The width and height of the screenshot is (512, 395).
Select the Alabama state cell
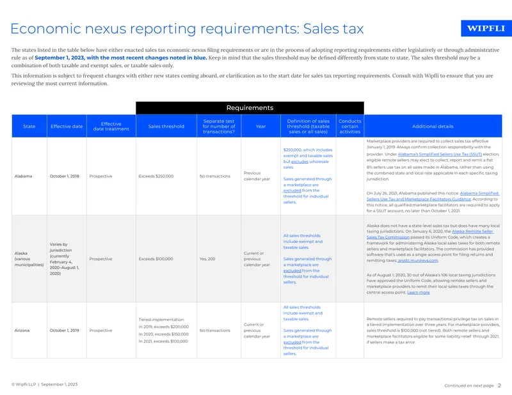tap(29, 176)
